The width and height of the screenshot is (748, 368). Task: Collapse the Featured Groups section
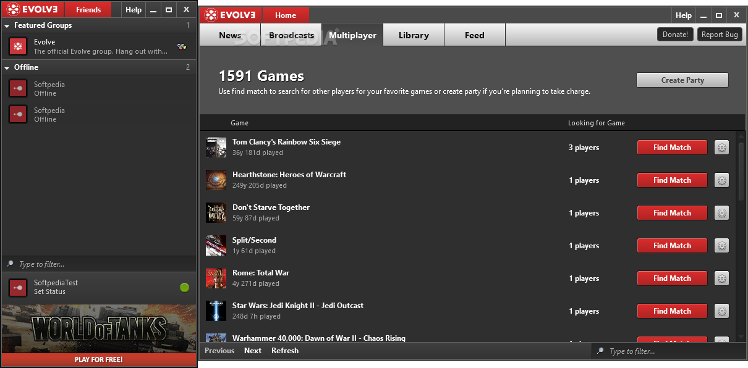pyautogui.click(x=7, y=25)
